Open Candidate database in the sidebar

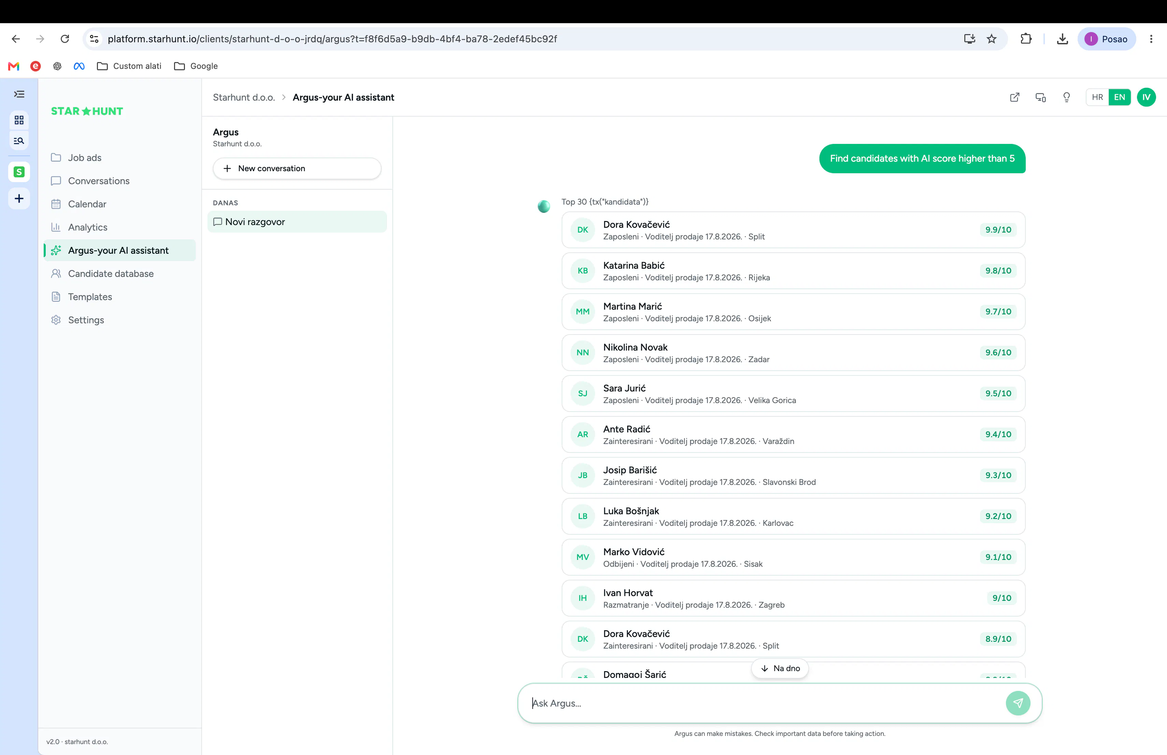(120, 273)
